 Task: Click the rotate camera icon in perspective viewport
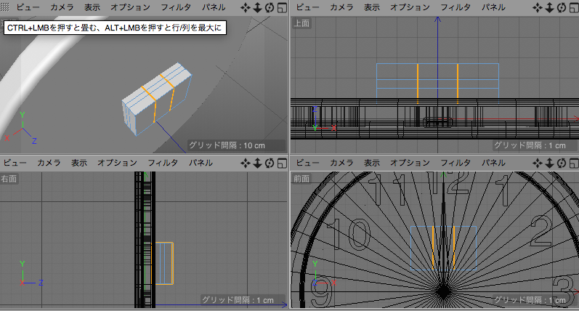click(x=270, y=7)
